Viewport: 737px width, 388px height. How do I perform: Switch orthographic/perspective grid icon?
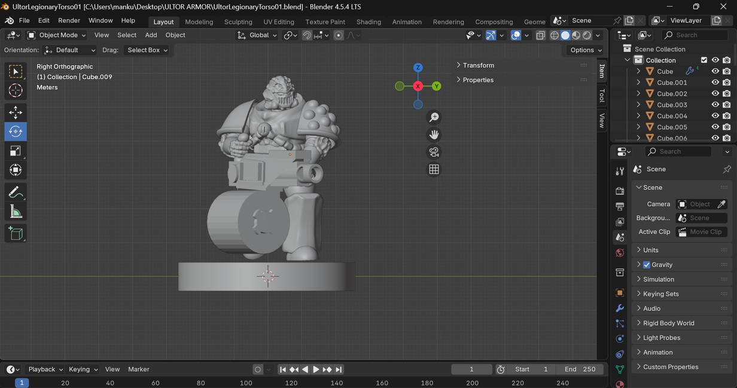[434, 169]
